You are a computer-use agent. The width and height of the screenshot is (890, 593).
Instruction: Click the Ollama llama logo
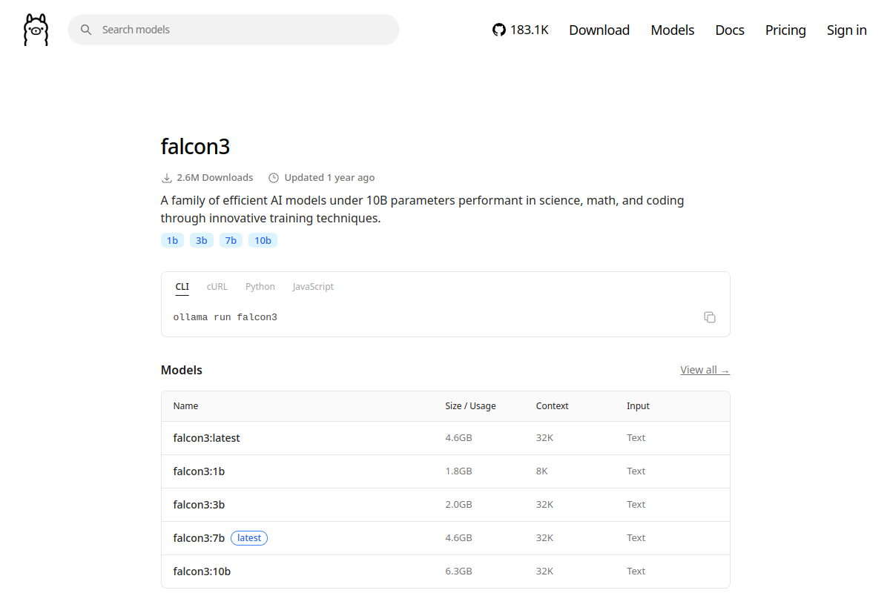click(x=36, y=30)
